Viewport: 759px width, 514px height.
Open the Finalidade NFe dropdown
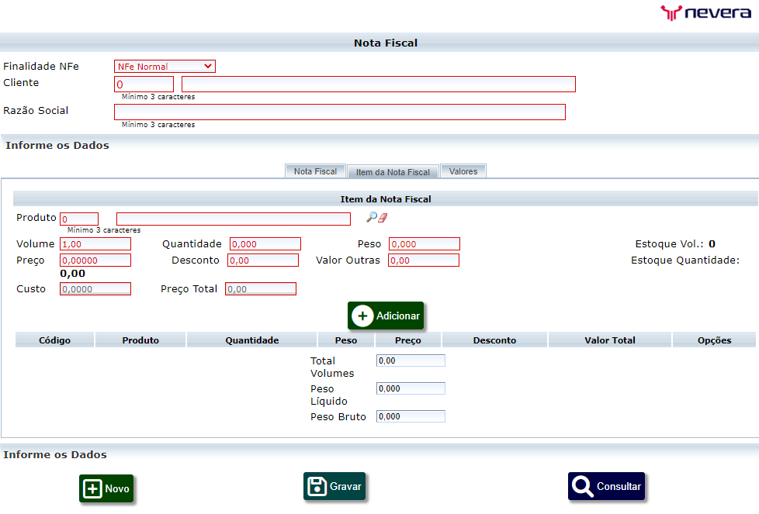click(165, 66)
